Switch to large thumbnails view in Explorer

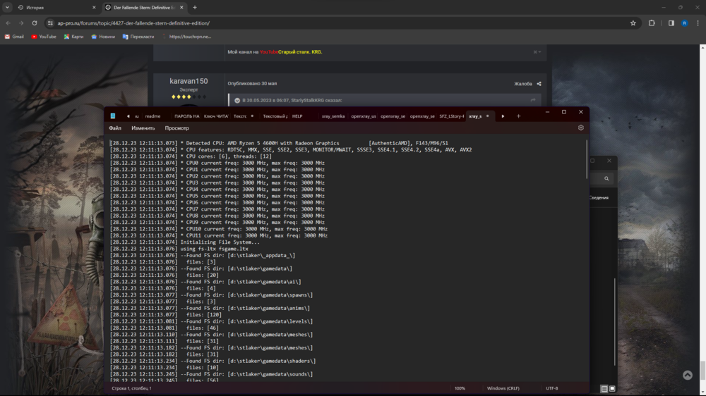point(612,388)
